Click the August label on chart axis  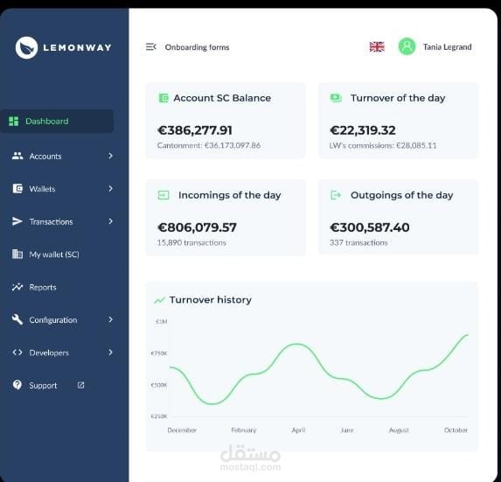[x=399, y=430]
